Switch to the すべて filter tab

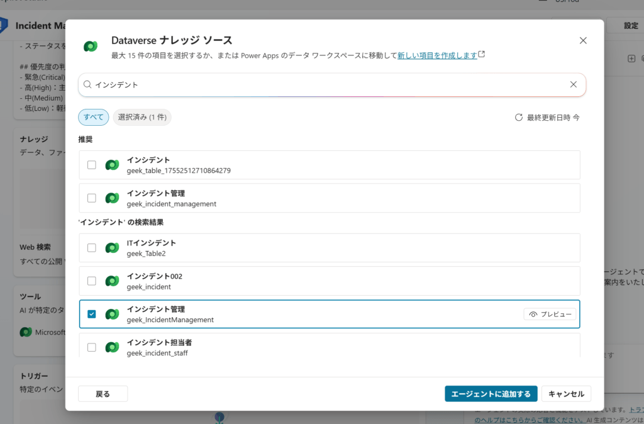coord(93,118)
